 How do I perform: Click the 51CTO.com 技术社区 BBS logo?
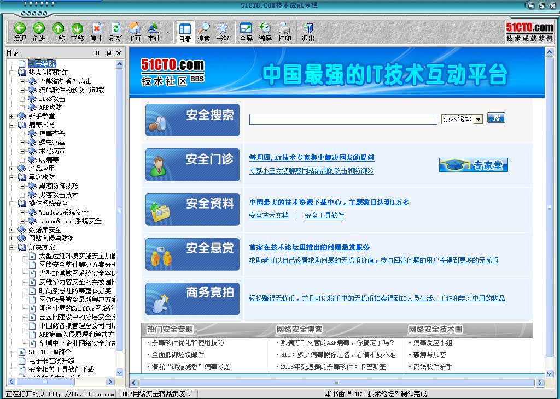[173, 72]
